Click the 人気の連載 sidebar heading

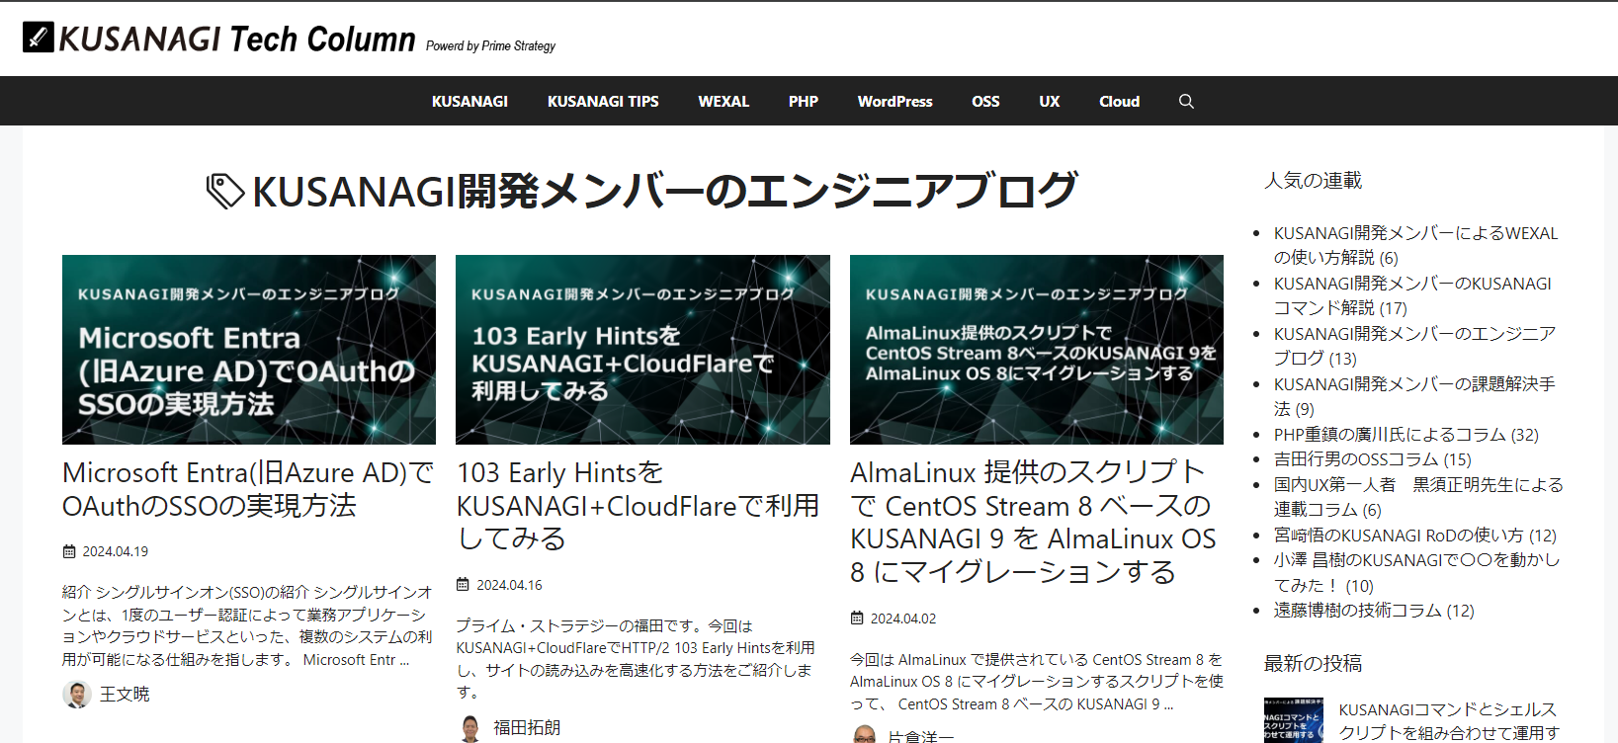point(1313,181)
